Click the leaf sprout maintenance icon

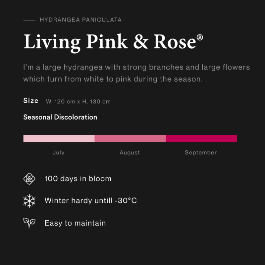pos(29,223)
